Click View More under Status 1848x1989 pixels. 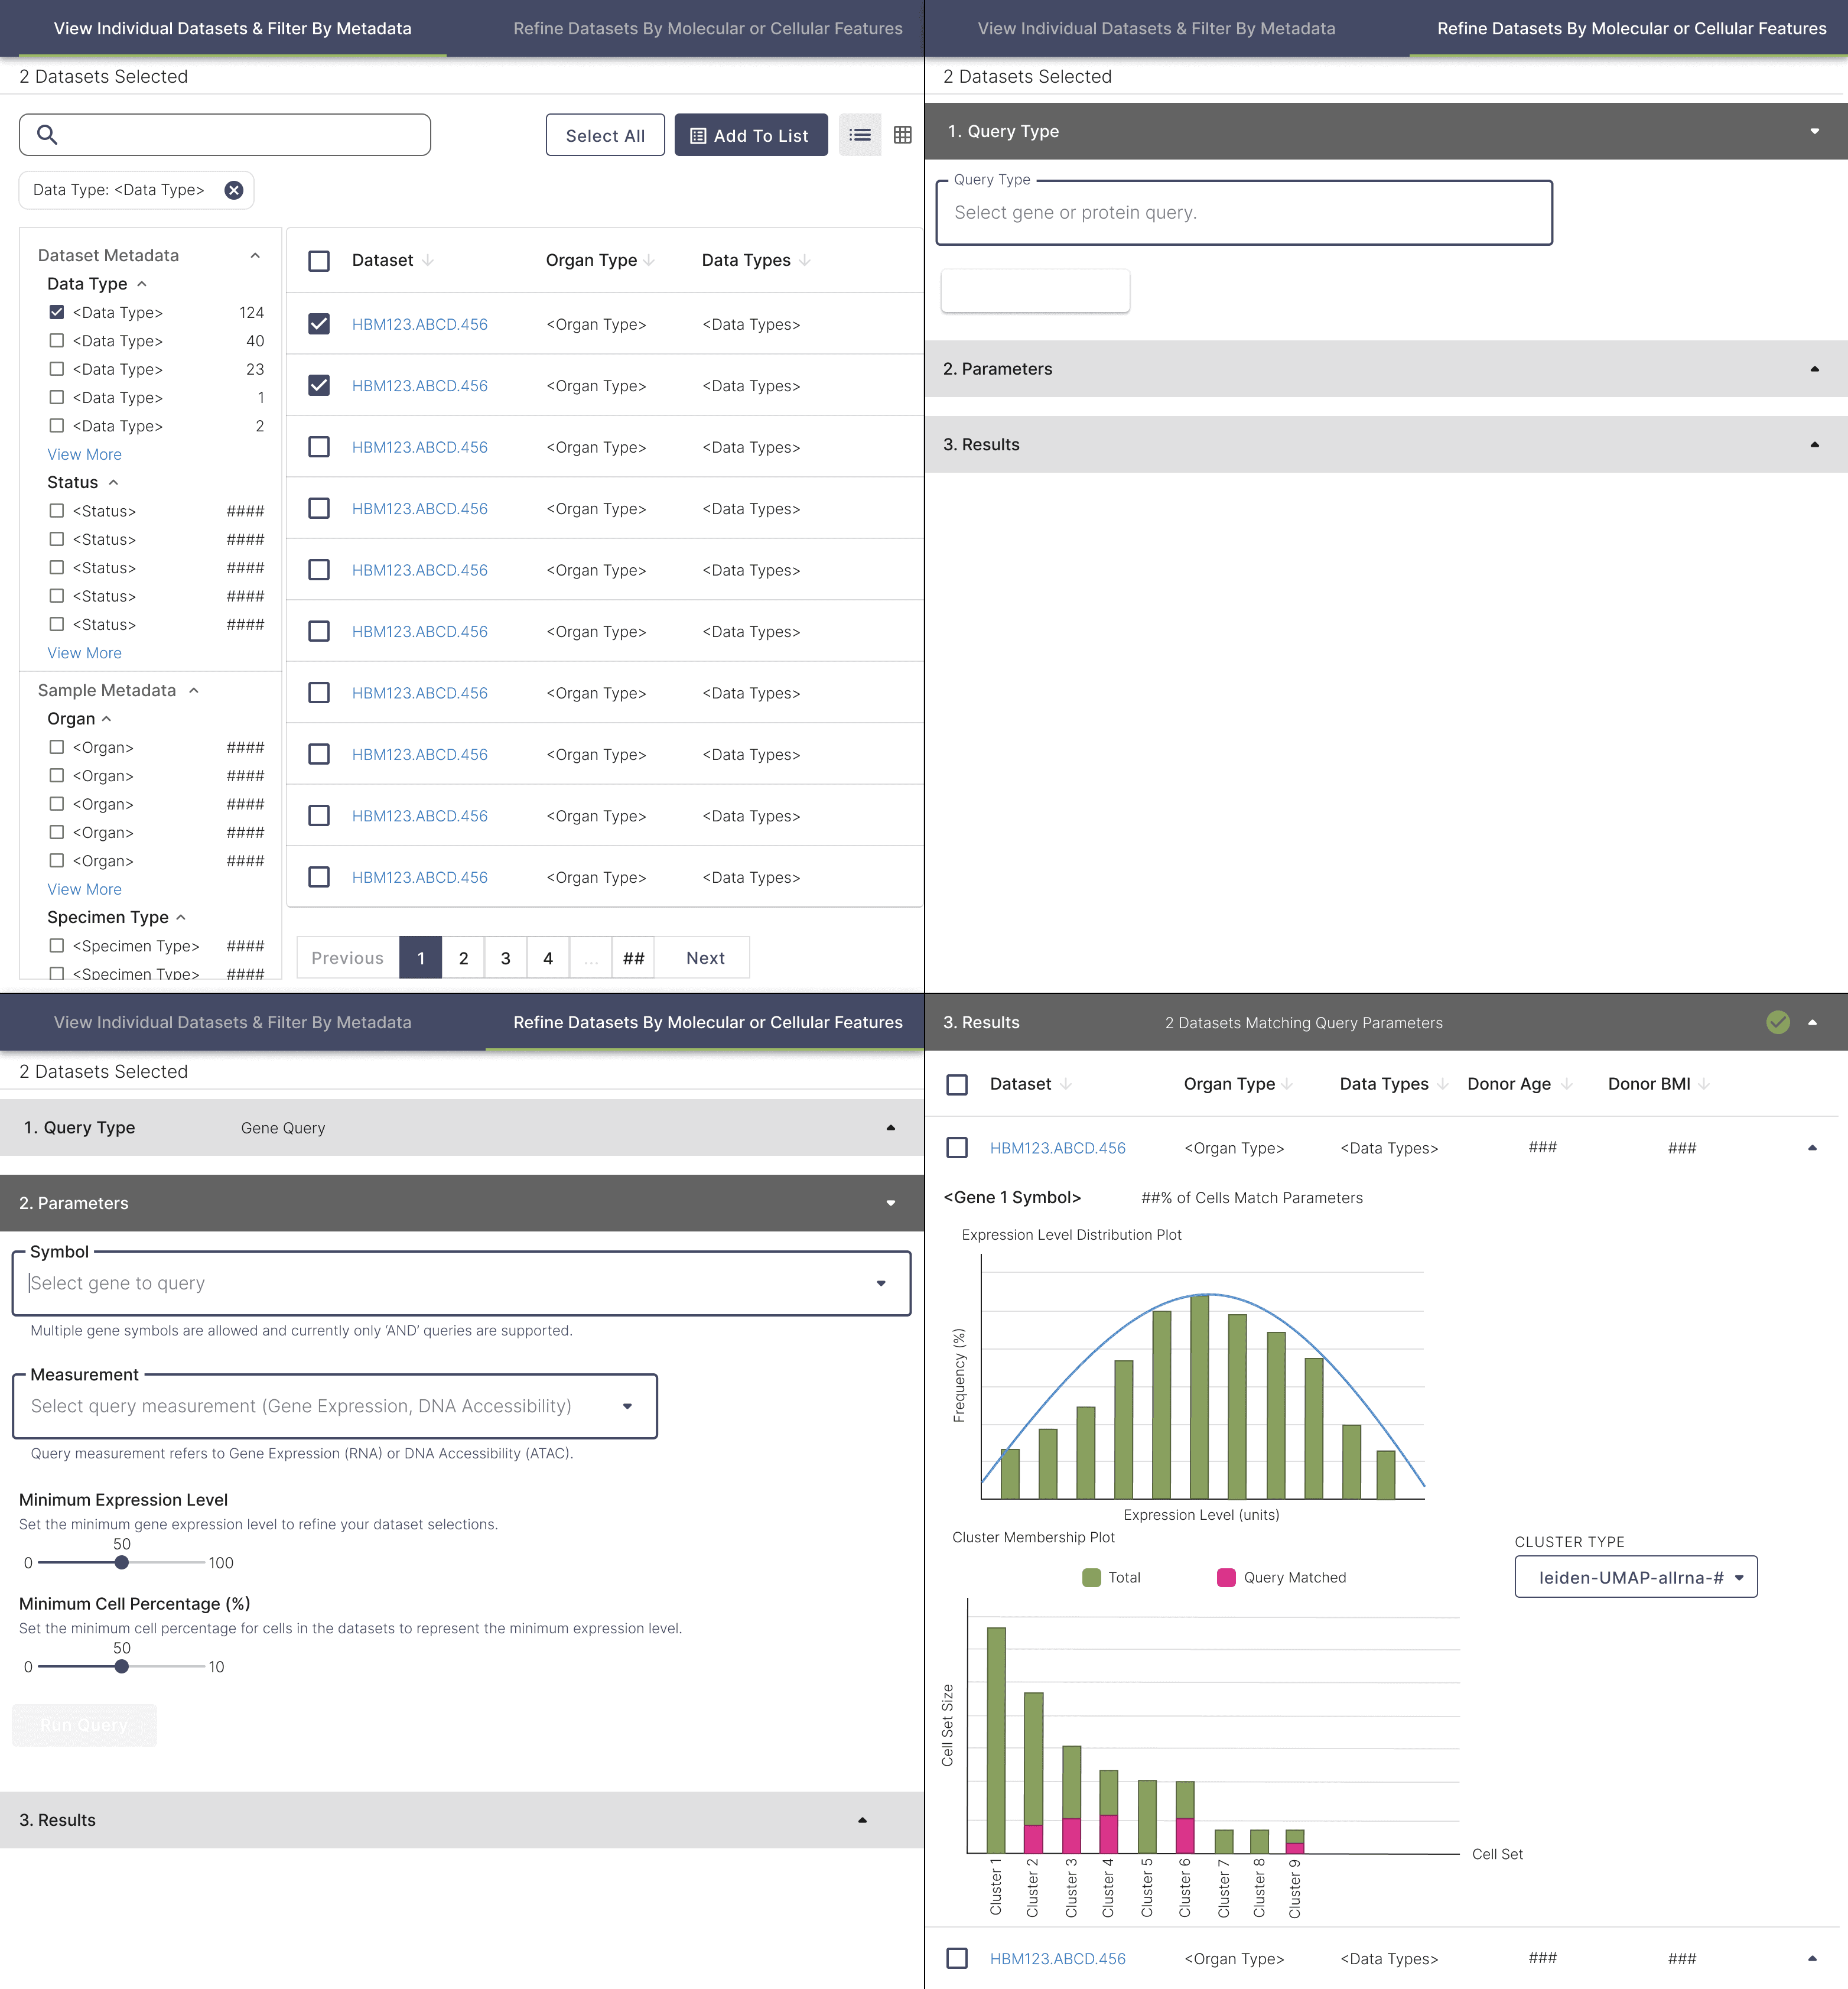coord(84,653)
